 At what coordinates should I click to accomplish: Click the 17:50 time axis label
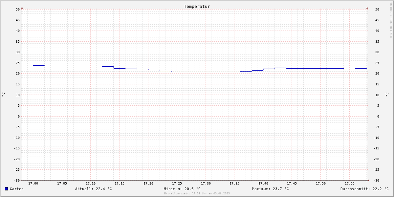pos(321,184)
